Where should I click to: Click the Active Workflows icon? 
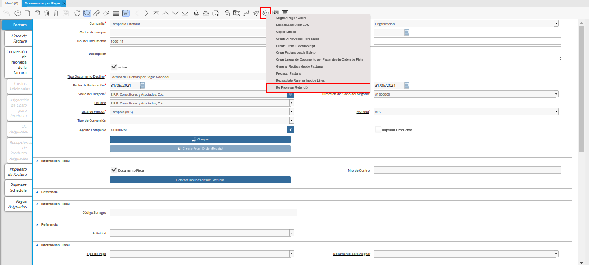246,13
